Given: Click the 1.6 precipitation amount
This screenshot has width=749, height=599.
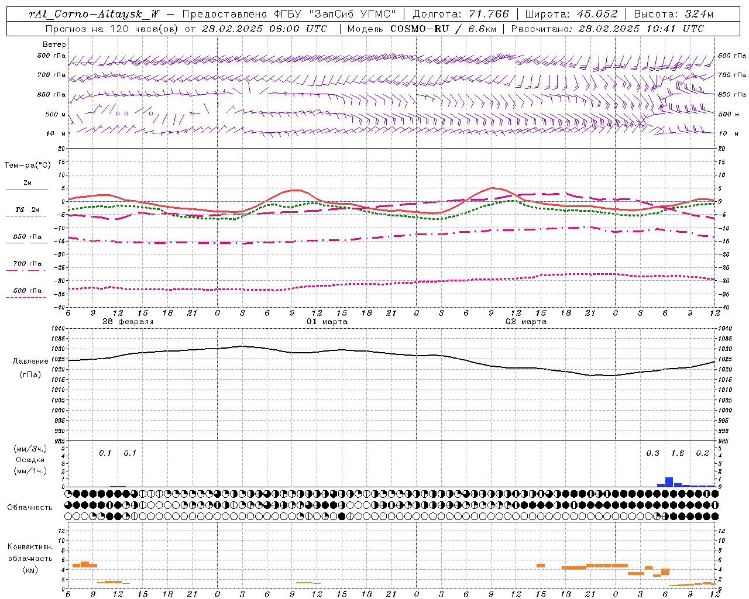Looking at the screenshot, I should click(678, 453).
